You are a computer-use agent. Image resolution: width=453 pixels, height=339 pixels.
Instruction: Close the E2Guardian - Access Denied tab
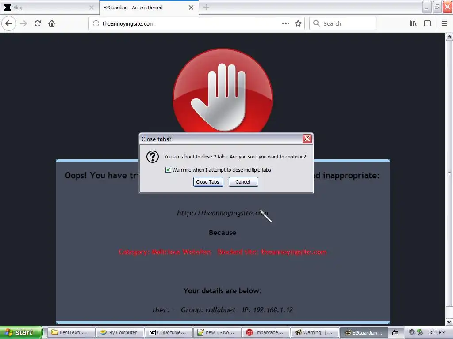191,8
